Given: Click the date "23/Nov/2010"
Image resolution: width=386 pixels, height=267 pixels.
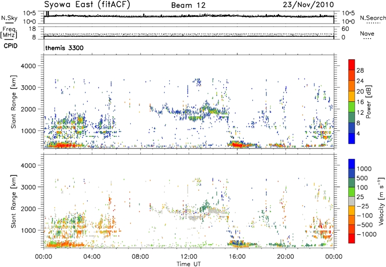Looking at the screenshot, I should 308,5.
